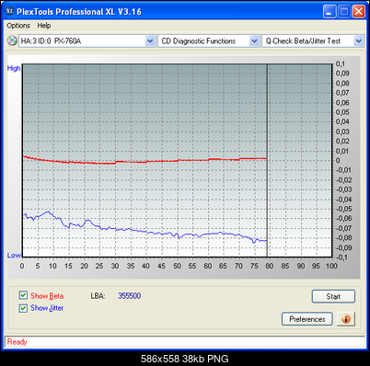The width and height of the screenshot is (370, 366).
Task: Click the LBA: label
Action: click(x=98, y=296)
